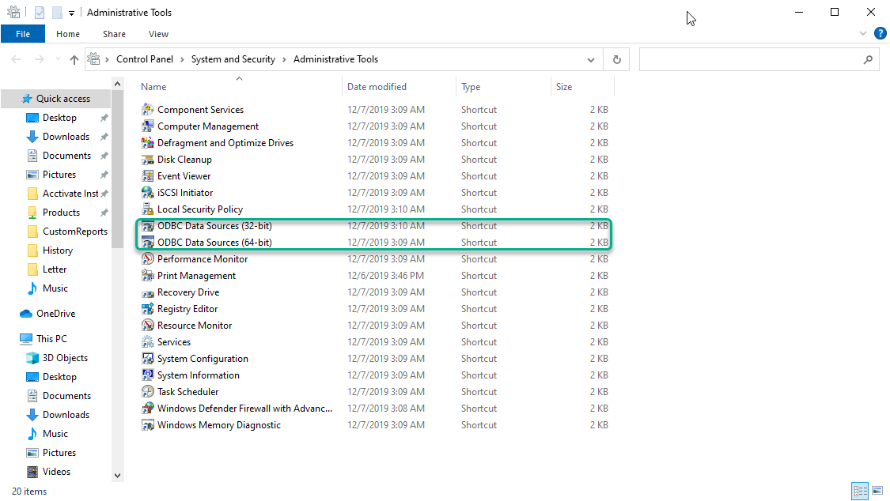Select This PC in navigation pane
Image resolution: width=890 pixels, height=501 pixels.
51,338
